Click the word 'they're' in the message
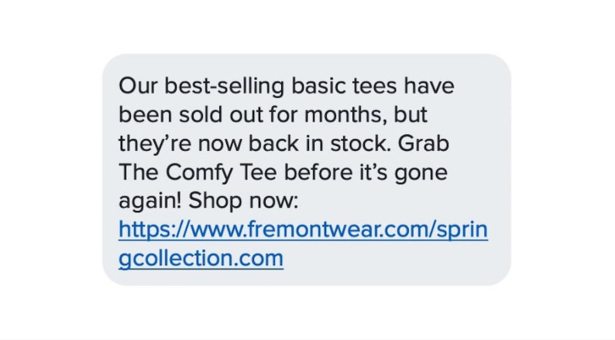 155,144
